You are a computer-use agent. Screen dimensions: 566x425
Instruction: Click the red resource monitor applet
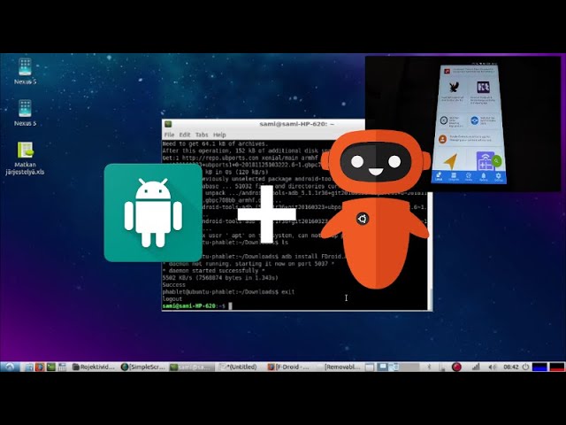tap(556, 367)
